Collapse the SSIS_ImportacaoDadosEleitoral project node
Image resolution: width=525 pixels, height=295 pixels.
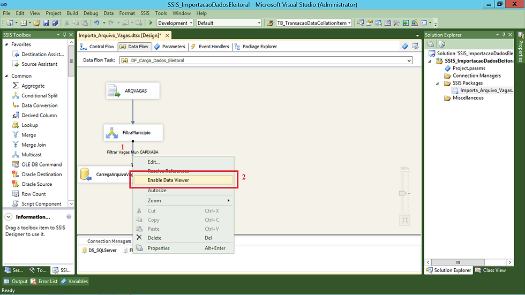point(430,61)
